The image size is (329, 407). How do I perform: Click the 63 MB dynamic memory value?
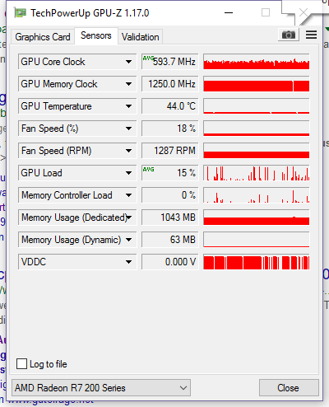[x=170, y=240]
